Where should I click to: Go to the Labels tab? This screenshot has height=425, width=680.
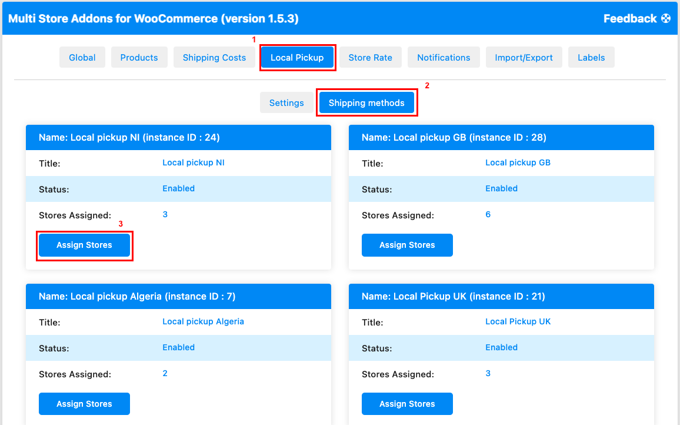click(591, 57)
